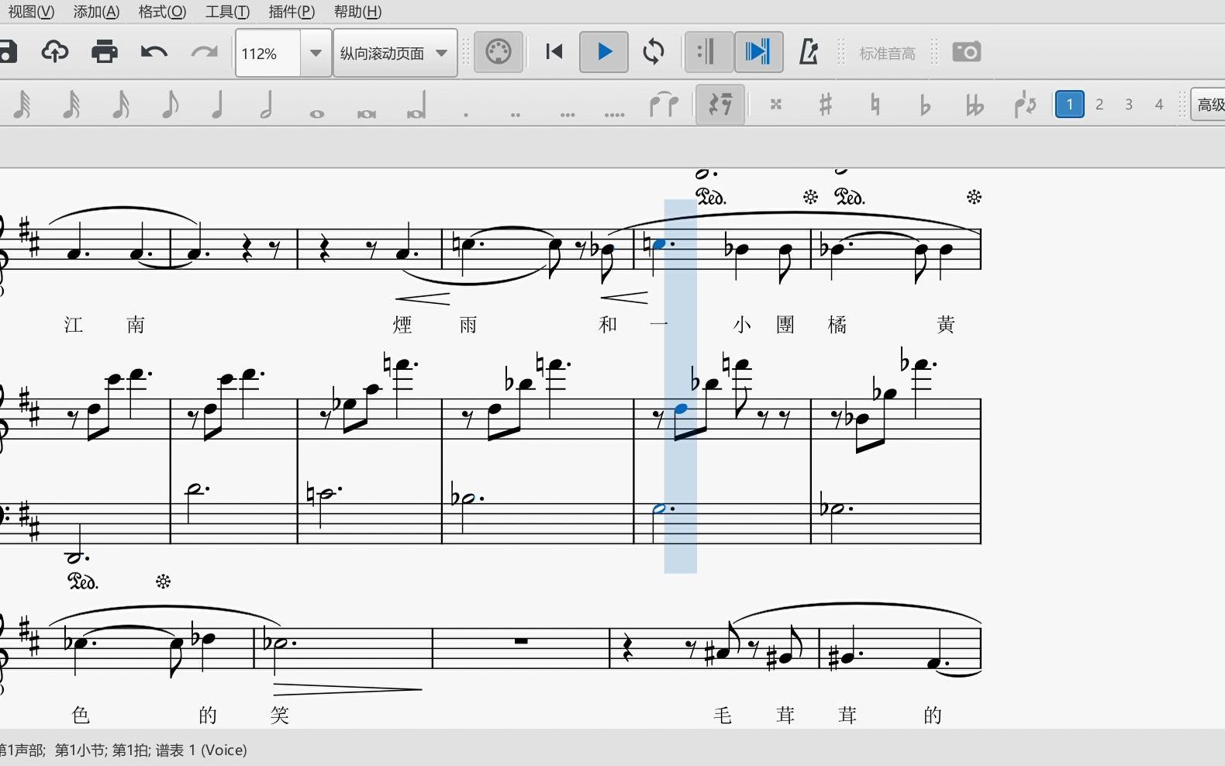Toggle MIDI input button
Image resolution: width=1225 pixels, height=766 pixels.
click(x=499, y=52)
